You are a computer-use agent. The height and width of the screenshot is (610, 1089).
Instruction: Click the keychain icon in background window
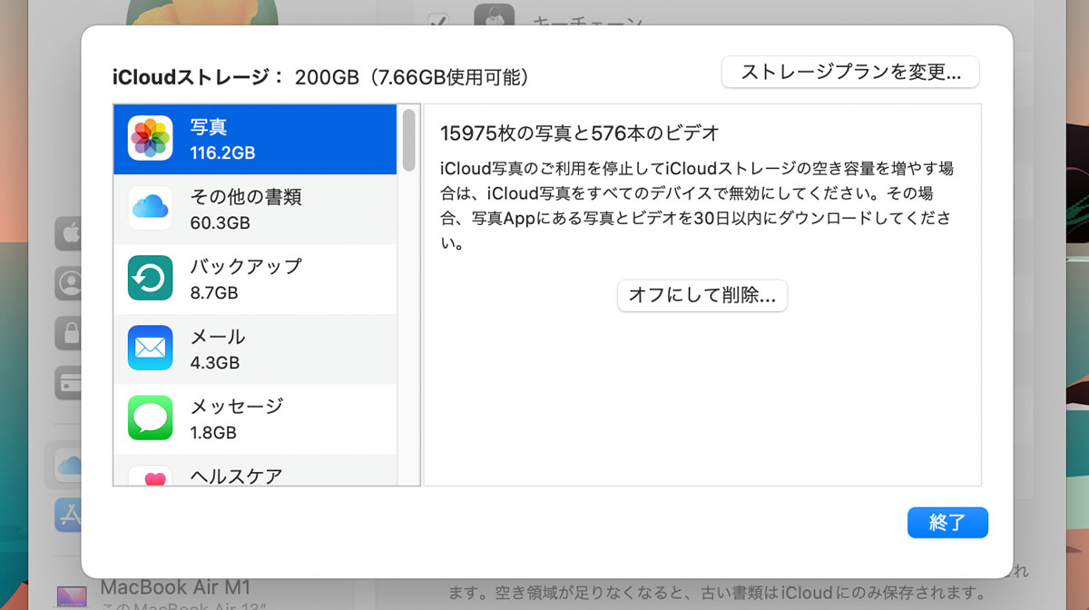(x=494, y=16)
